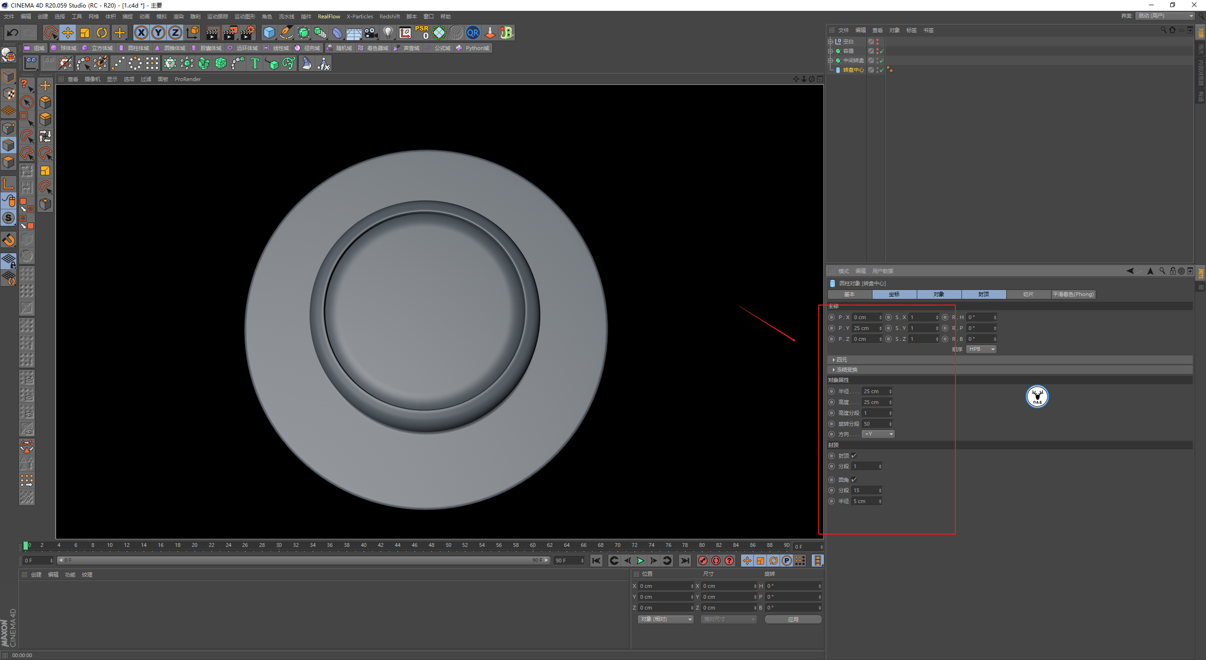Click the blue QR toolbar icon
1206x660 pixels.
[x=473, y=33]
